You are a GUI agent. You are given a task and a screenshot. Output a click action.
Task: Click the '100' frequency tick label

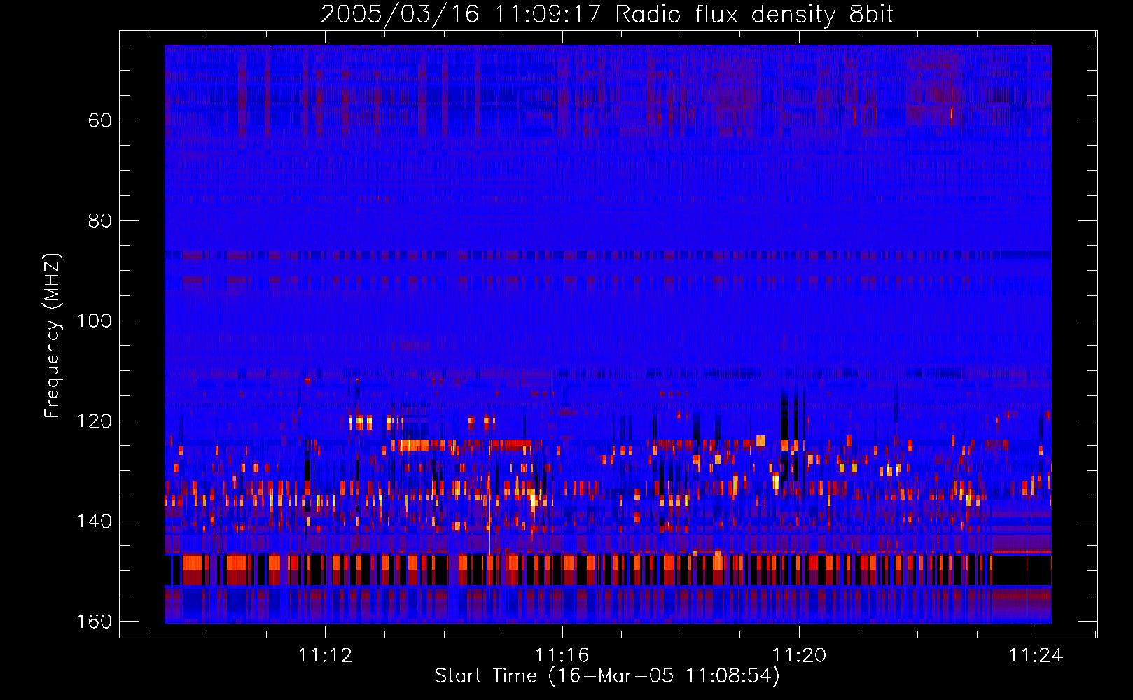94,321
